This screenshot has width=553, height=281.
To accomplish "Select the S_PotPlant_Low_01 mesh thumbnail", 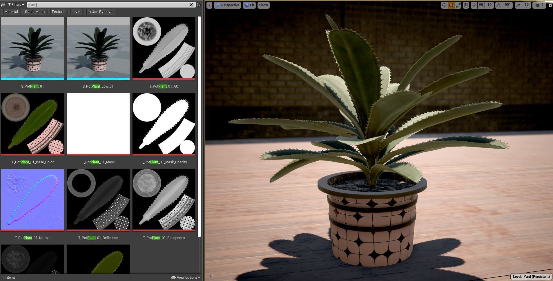I will pyautogui.click(x=98, y=48).
